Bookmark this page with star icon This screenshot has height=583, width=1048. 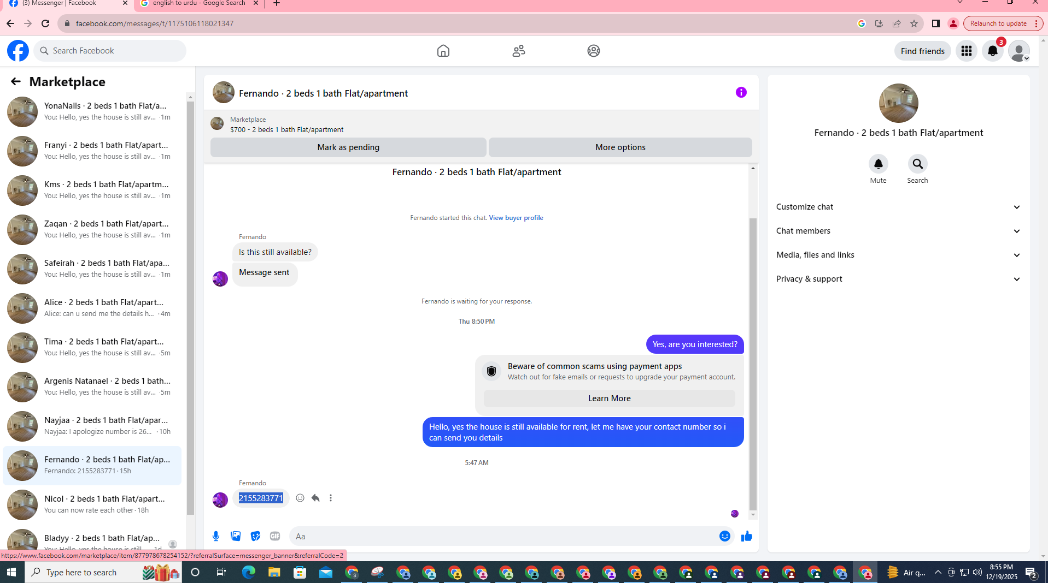click(x=914, y=23)
